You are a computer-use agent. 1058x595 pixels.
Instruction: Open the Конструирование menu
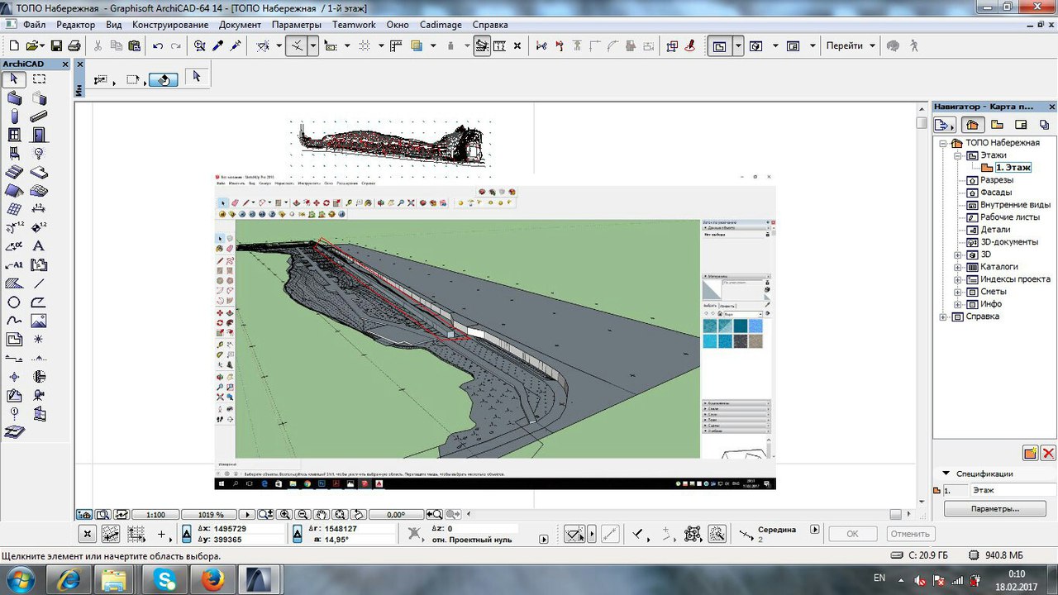(x=170, y=25)
